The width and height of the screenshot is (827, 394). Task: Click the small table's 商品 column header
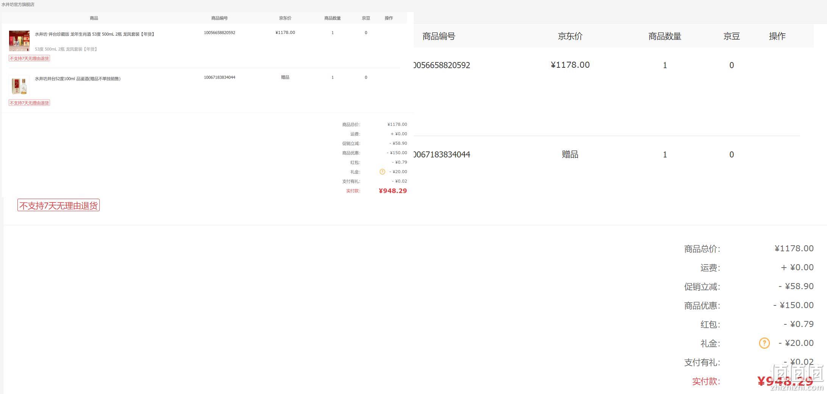click(94, 18)
